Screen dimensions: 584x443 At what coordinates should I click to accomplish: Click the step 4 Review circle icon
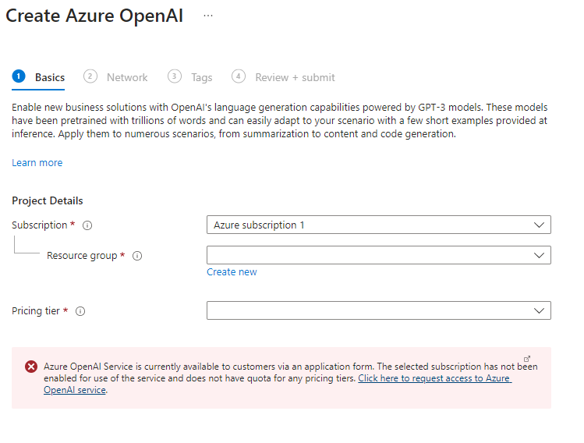pyautogui.click(x=239, y=76)
